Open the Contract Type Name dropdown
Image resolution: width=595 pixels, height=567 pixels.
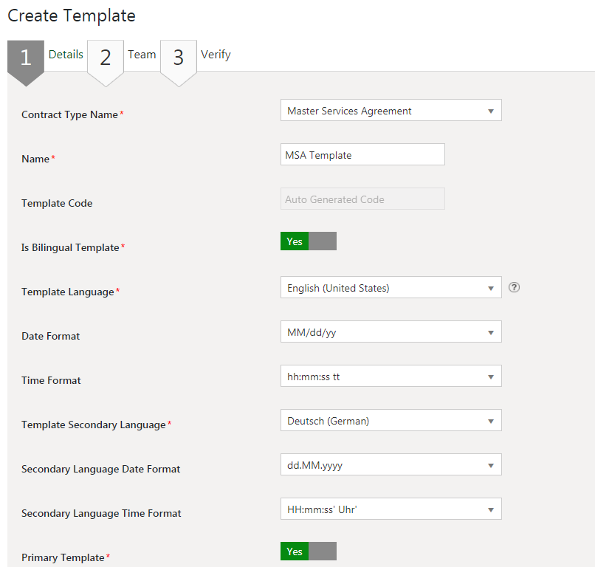click(391, 111)
